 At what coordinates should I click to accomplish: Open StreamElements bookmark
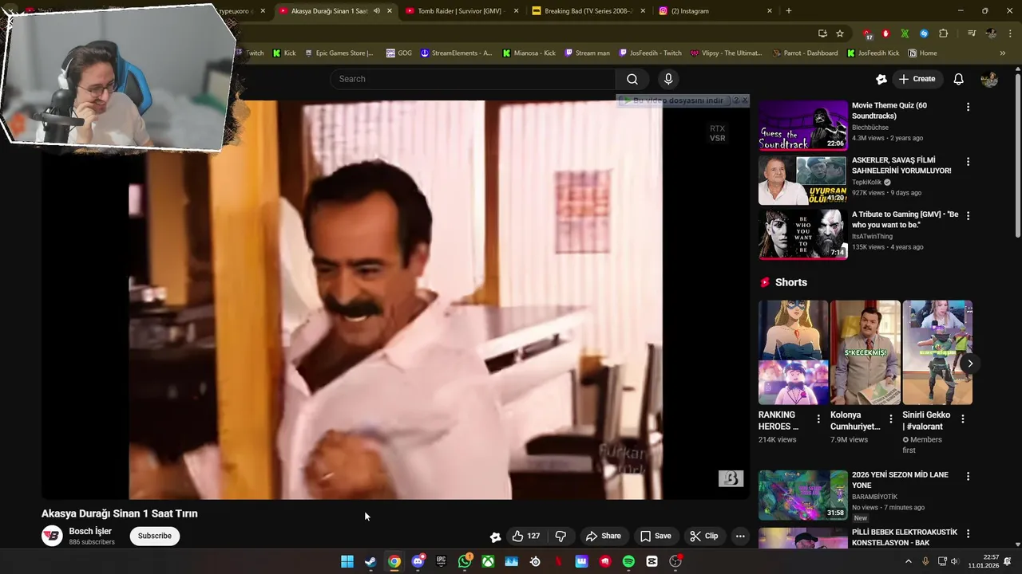point(456,53)
